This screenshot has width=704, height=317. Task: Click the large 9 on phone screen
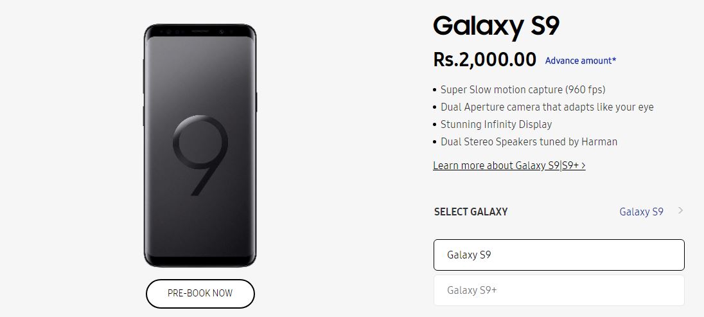200,156
